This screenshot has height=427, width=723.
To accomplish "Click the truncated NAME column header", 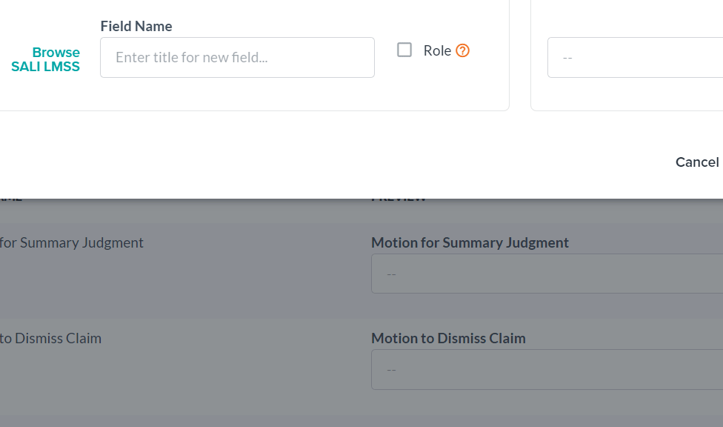I will click(x=12, y=196).
